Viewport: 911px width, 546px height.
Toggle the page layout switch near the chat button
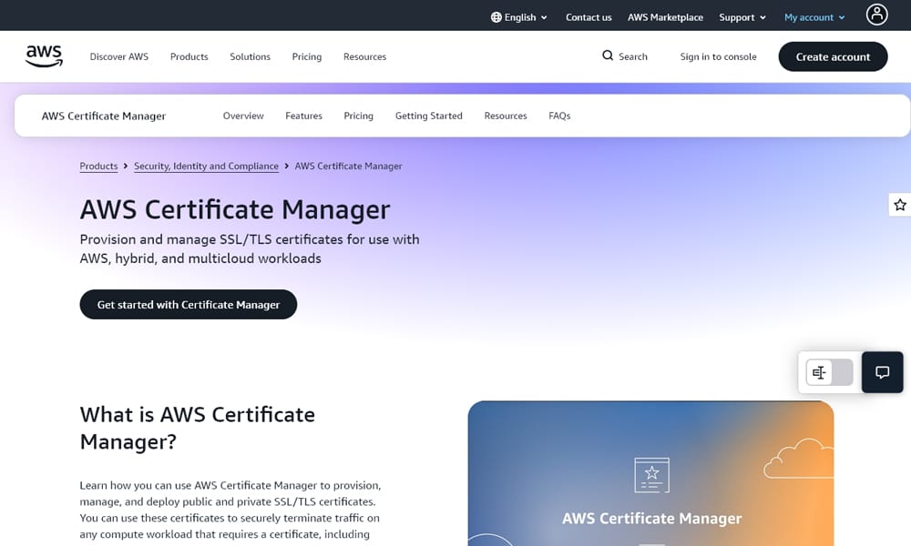[x=828, y=372]
